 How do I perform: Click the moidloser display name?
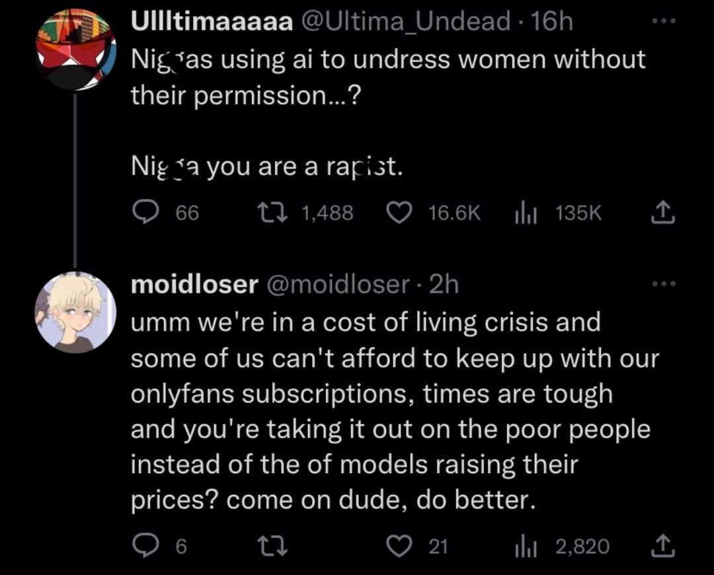194,284
